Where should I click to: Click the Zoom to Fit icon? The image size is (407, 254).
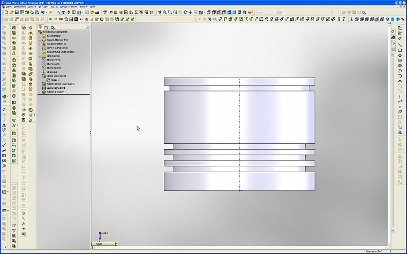164,12
